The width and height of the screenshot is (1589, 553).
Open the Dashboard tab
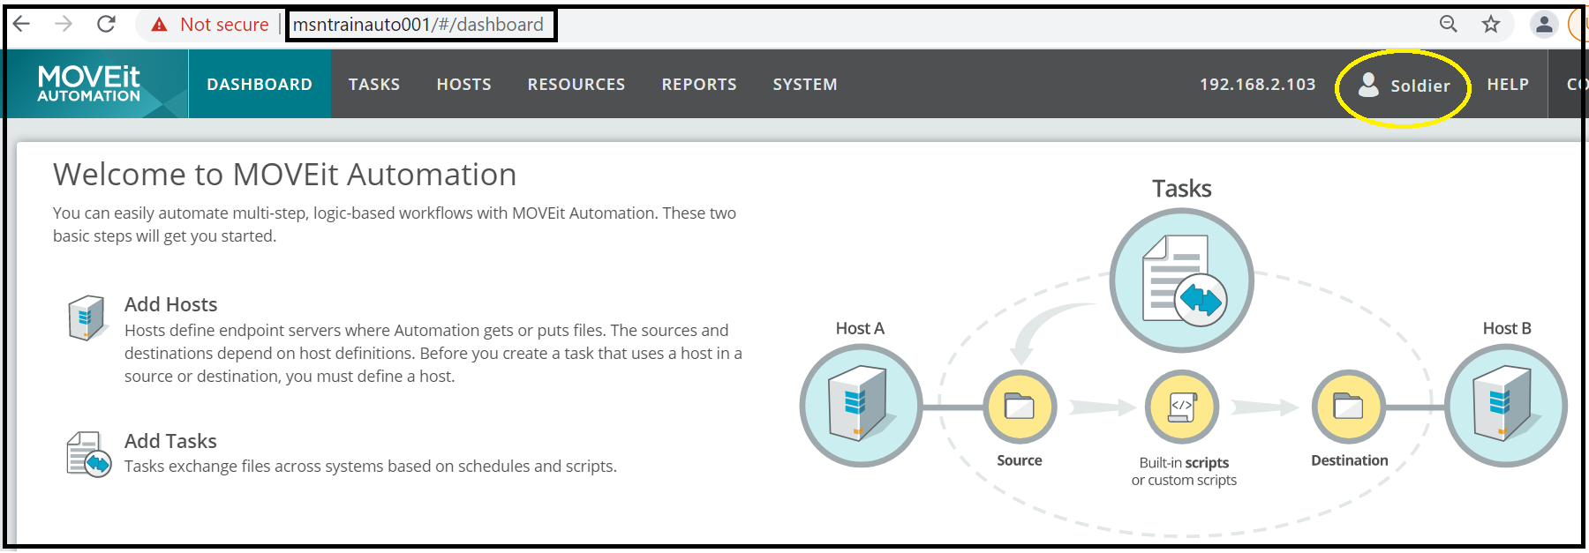pyautogui.click(x=260, y=84)
